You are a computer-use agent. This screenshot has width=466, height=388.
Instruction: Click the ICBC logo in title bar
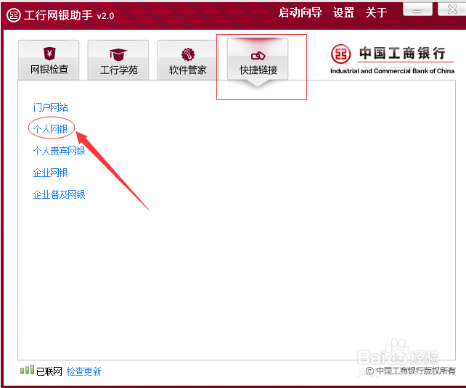click(x=14, y=15)
